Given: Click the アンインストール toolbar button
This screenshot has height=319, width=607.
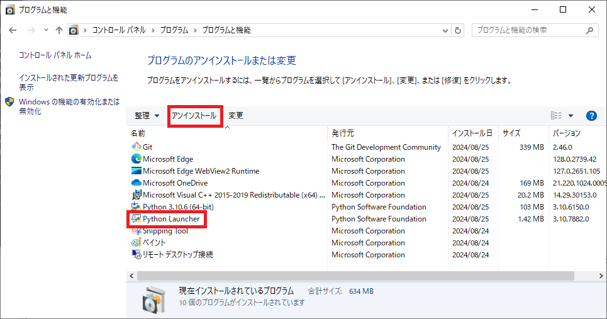Looking at the screenshot, I should click(194, 116).
